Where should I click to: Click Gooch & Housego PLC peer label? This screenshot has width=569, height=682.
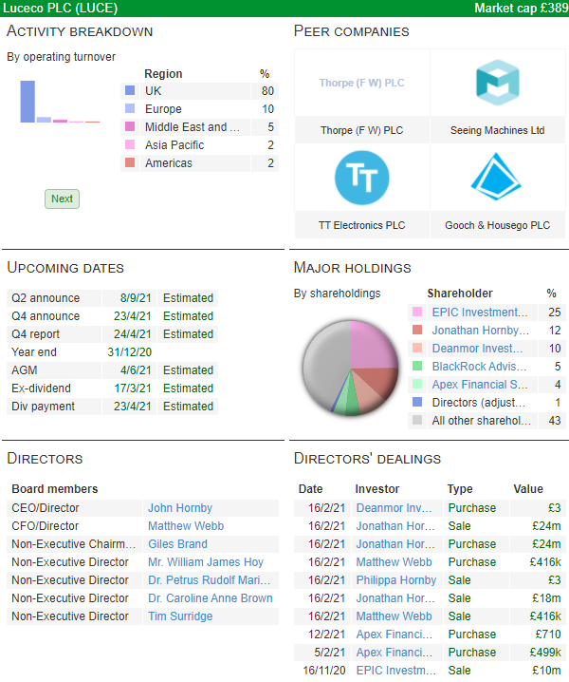coord(497,225)
